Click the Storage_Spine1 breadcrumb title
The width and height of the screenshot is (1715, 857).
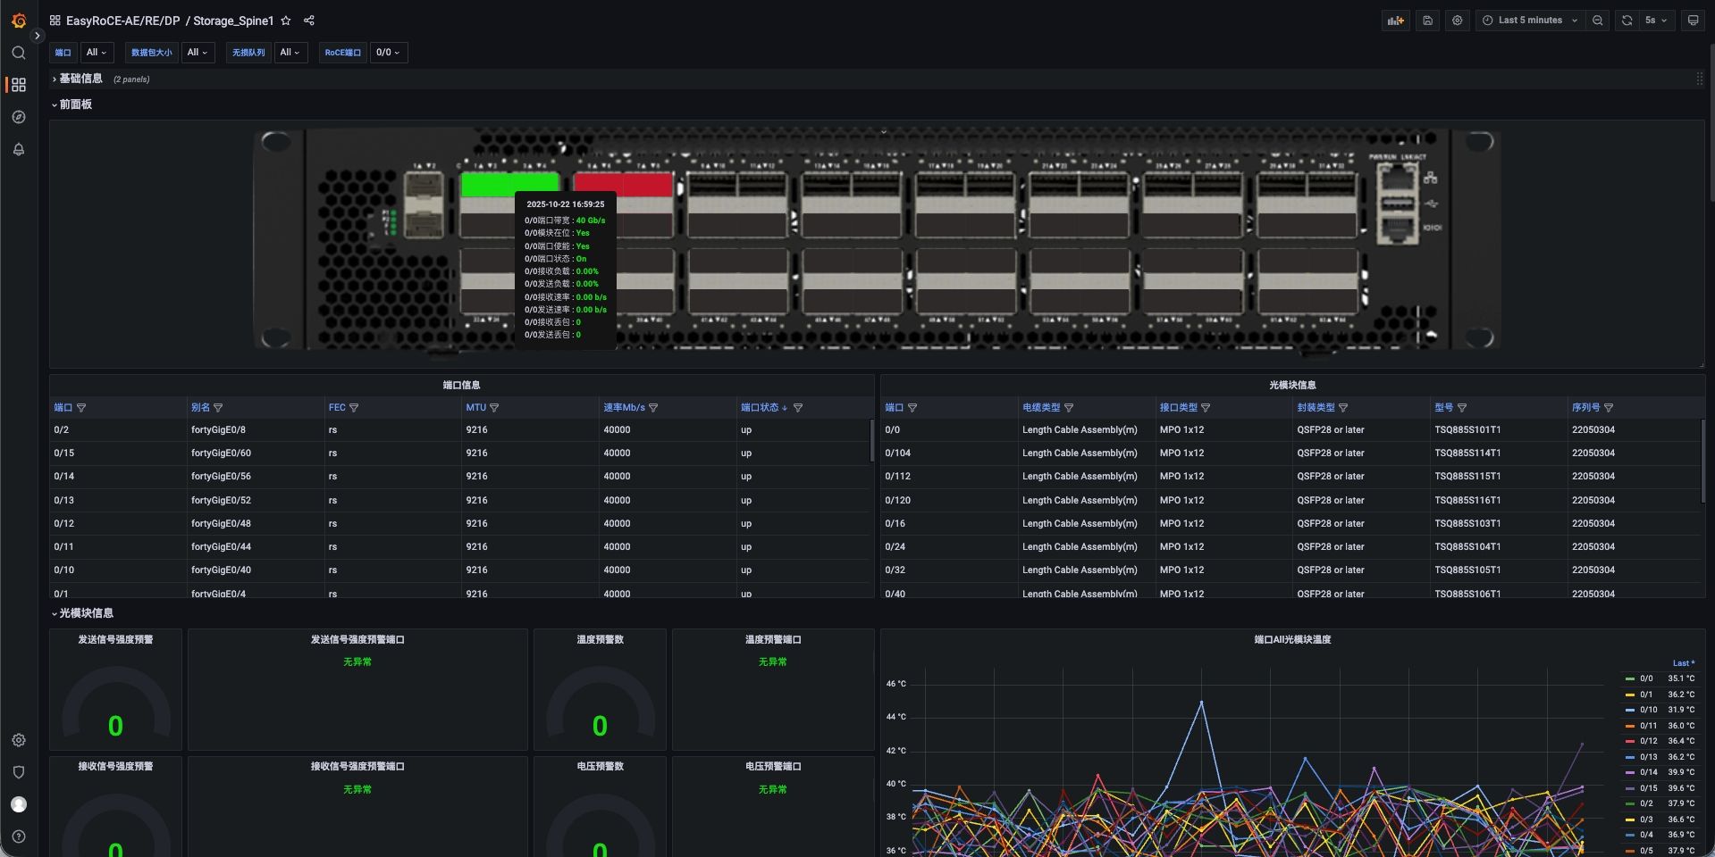point(233,21)
